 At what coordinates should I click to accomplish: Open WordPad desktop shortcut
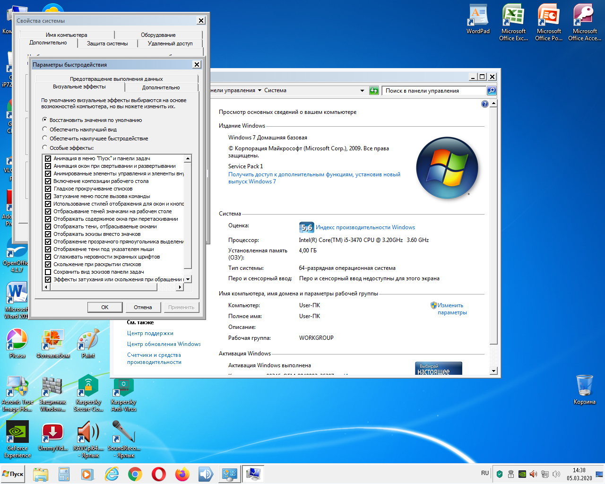tap(478, 19)
